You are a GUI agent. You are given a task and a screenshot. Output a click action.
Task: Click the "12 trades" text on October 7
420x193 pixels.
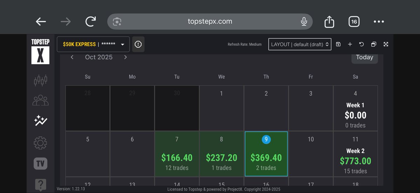pos(177,168)
